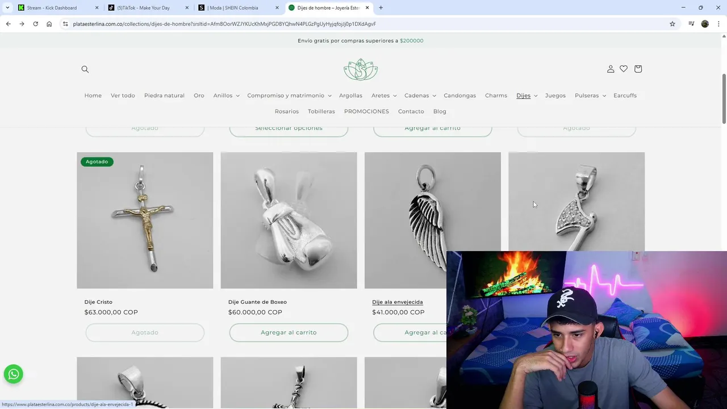Open the Juegos menu item
Viewport: 727px width, 409px height.
[x=555, y=95]
